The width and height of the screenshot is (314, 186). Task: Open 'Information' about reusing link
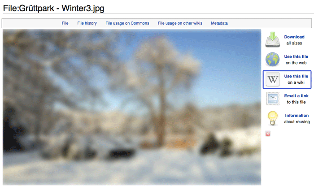[297, 115]
